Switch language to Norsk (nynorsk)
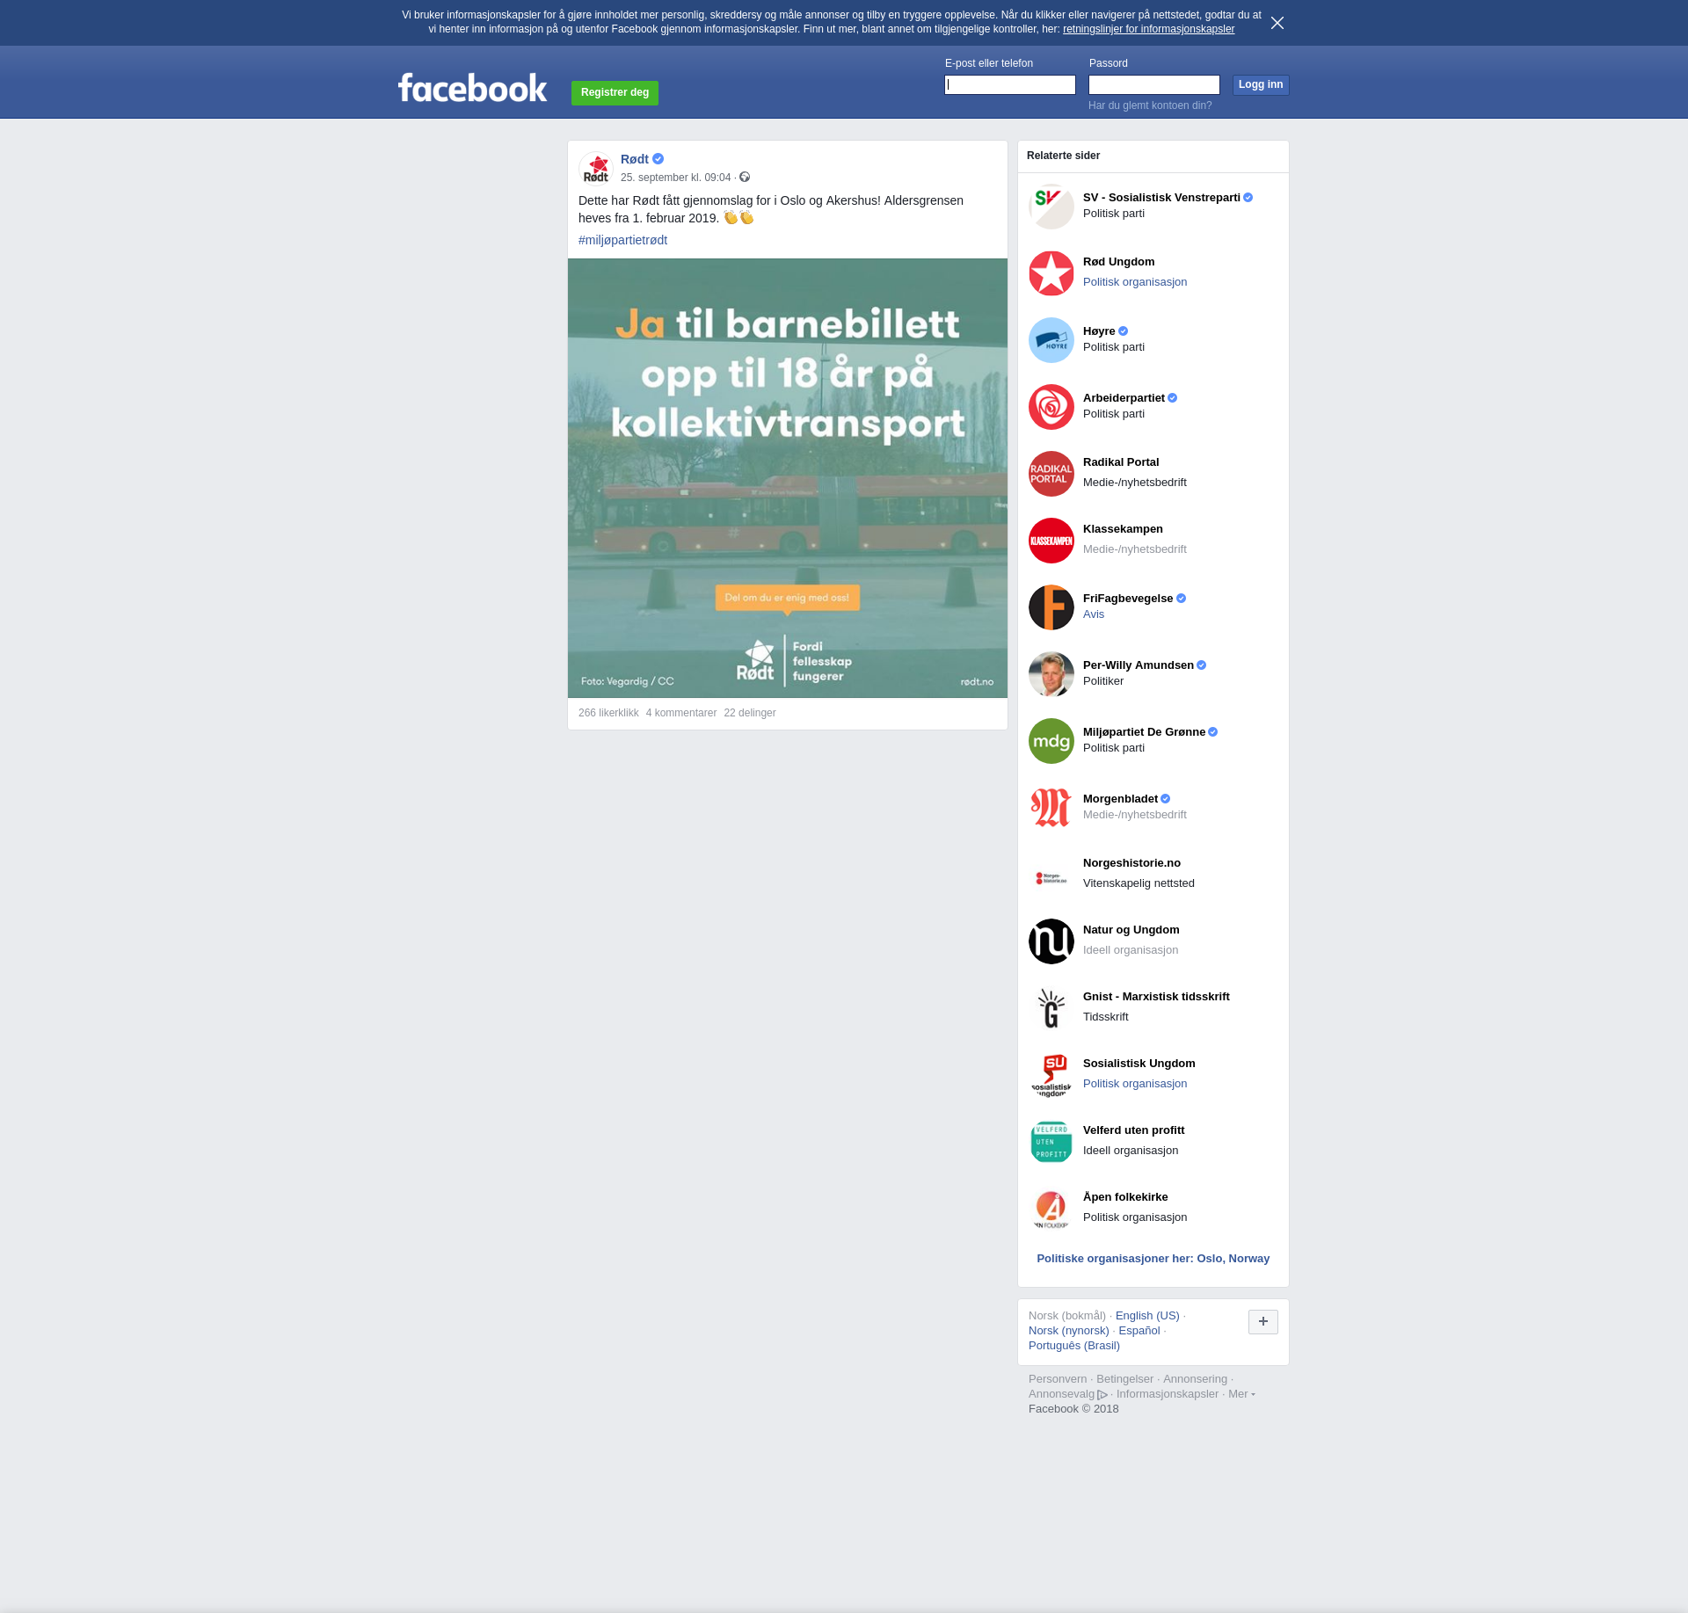The image size is (1688, 1613). (1069, 1331)
